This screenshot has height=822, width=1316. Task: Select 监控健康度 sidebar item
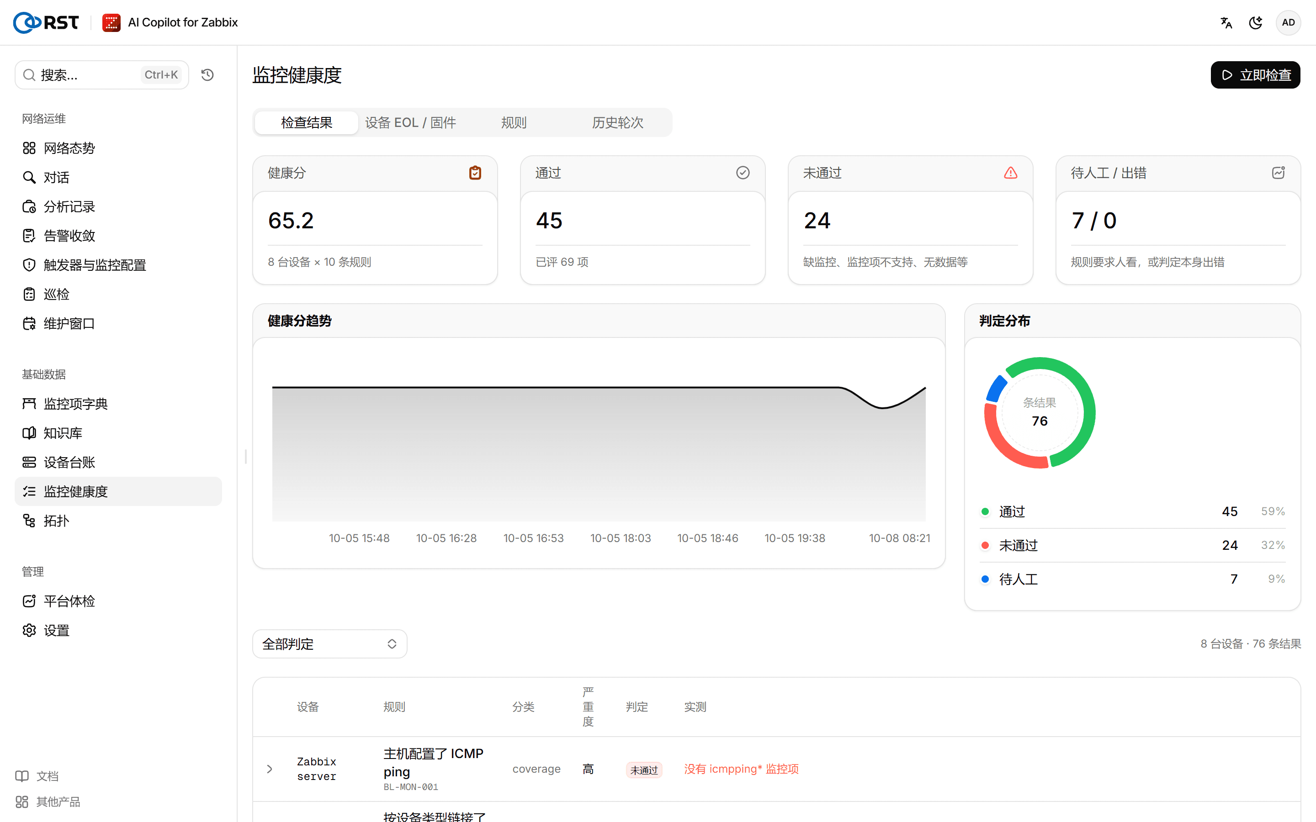click(118, 491)
